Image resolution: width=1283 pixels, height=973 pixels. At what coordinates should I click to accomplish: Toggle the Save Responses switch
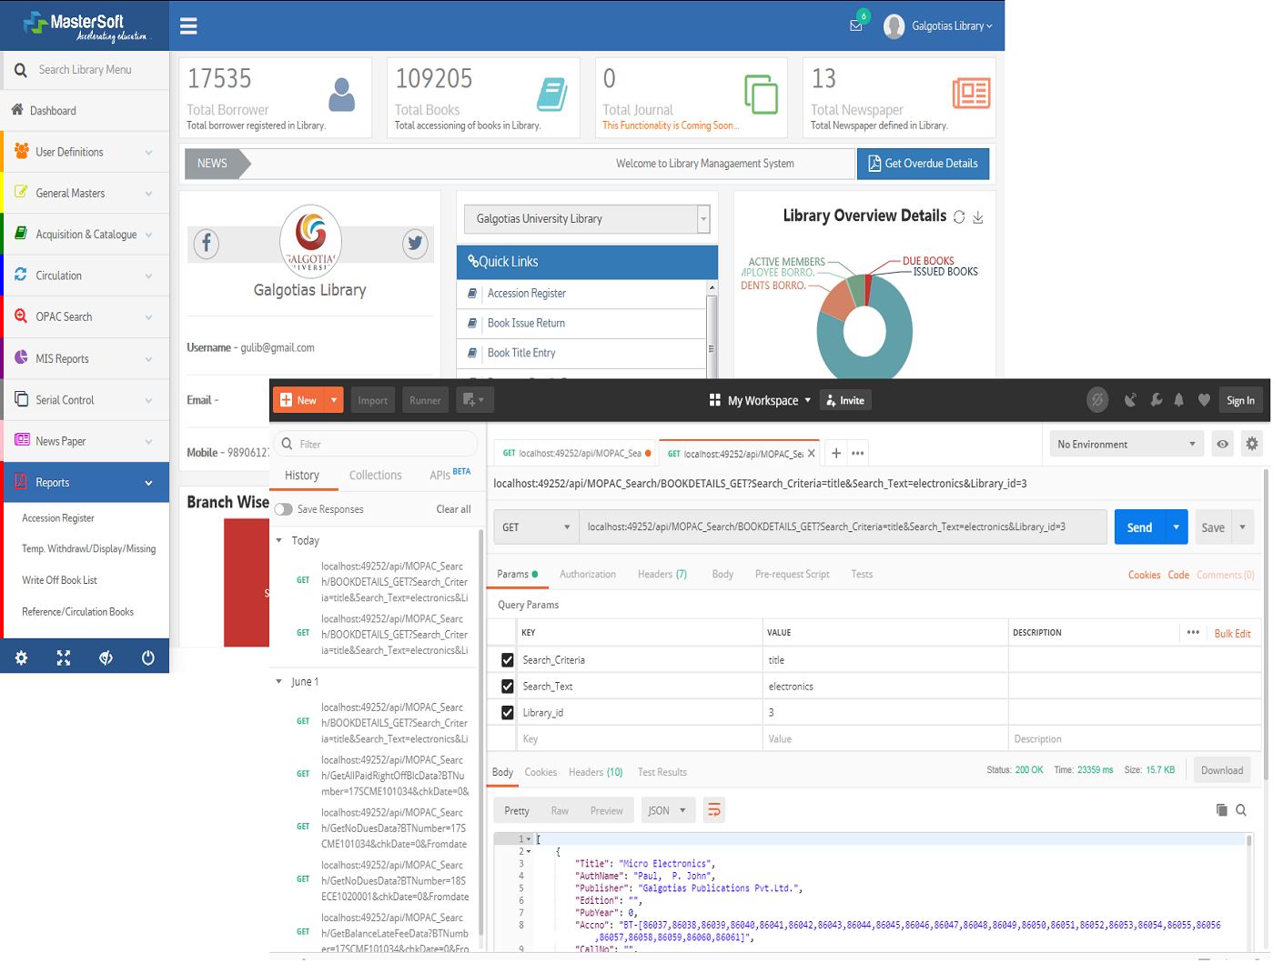284,509
